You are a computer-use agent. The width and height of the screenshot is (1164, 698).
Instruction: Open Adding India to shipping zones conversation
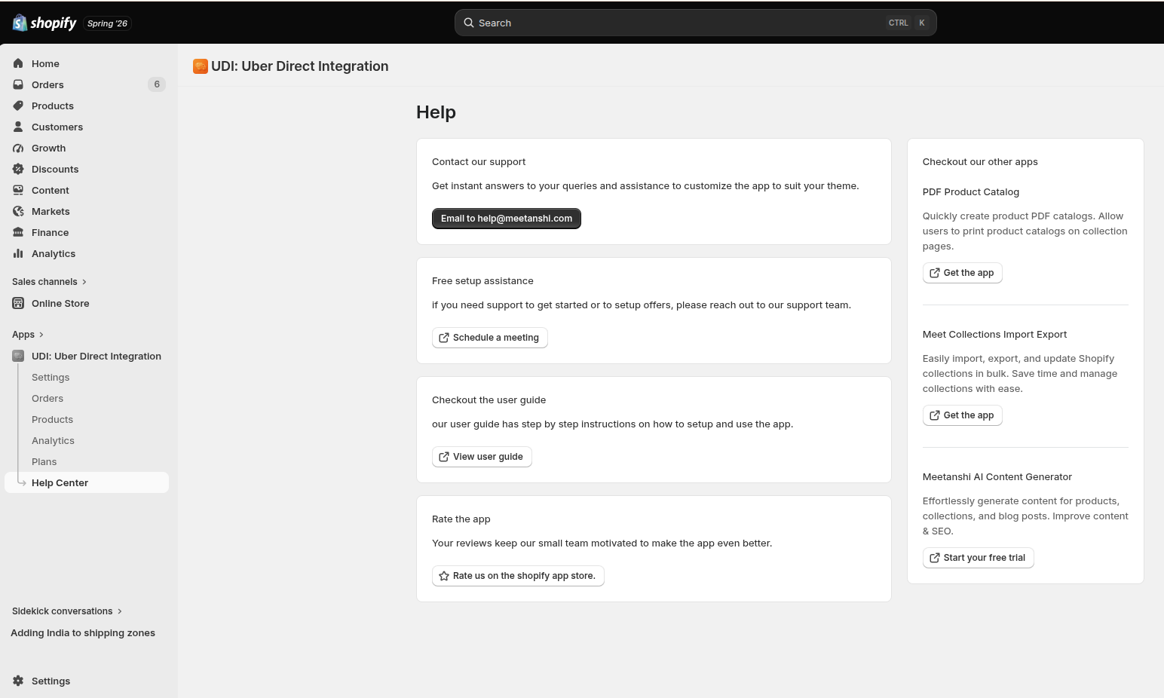pos(83,633)
